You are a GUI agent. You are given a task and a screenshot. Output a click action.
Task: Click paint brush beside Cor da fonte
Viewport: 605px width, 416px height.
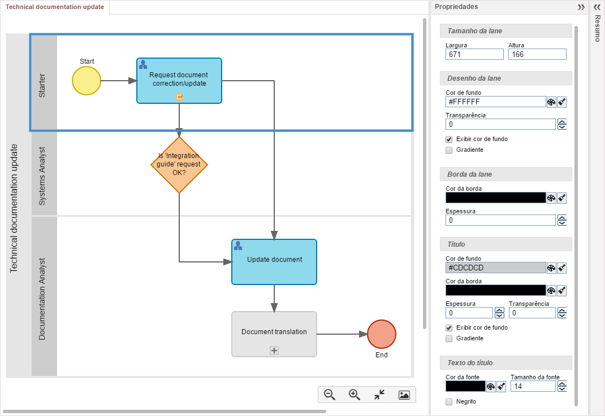click(501, 386)
